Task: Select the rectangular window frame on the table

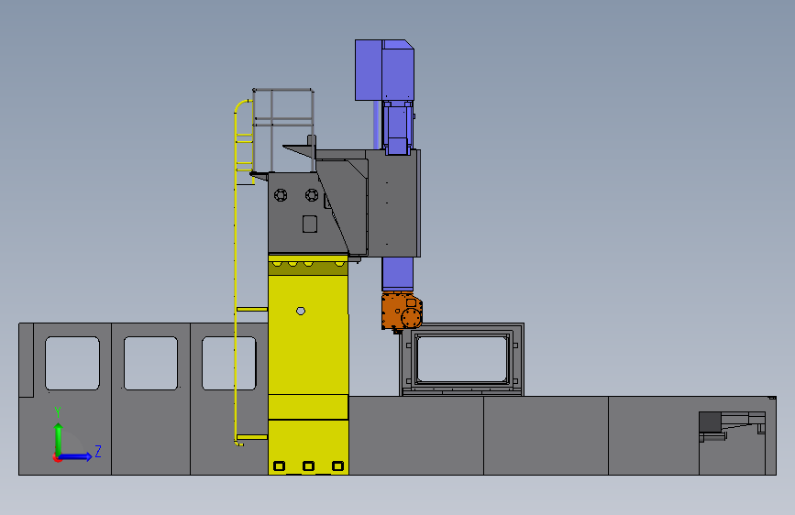Action: click(x=462, y=359)
